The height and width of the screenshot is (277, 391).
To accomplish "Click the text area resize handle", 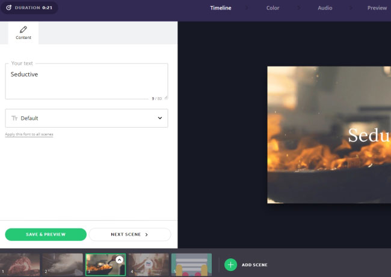I will (x=166, y=98).
